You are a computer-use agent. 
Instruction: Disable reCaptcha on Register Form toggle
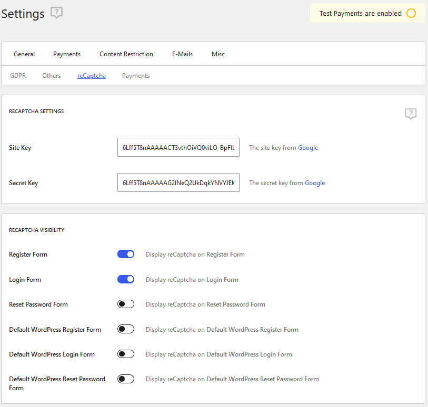(x=126, y=254)
